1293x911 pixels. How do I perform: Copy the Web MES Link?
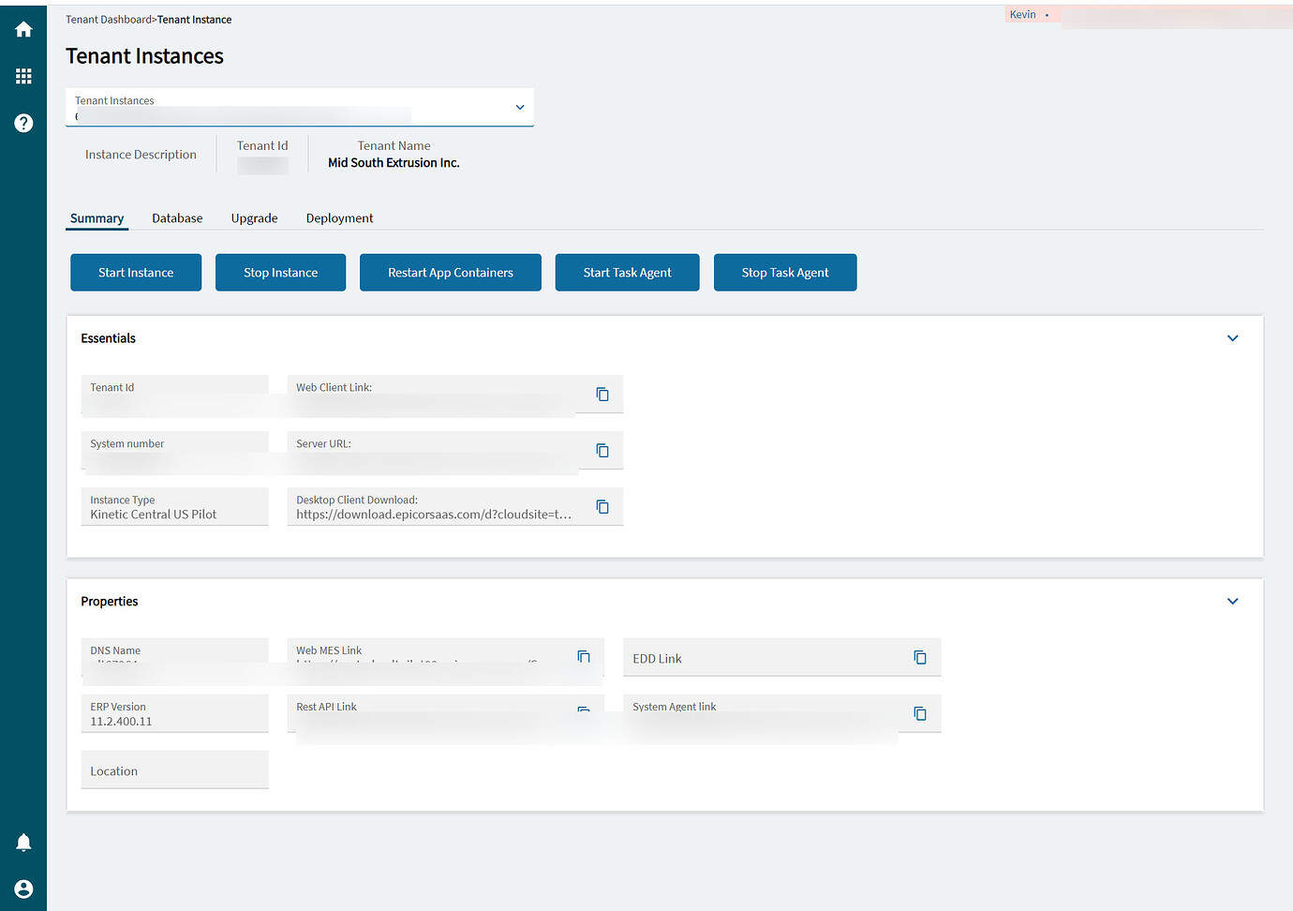coord(583,657)
